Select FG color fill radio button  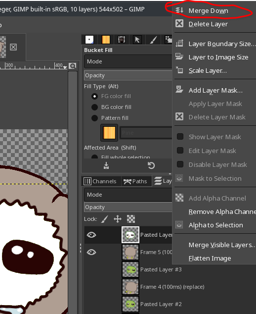tap(94, 96)
